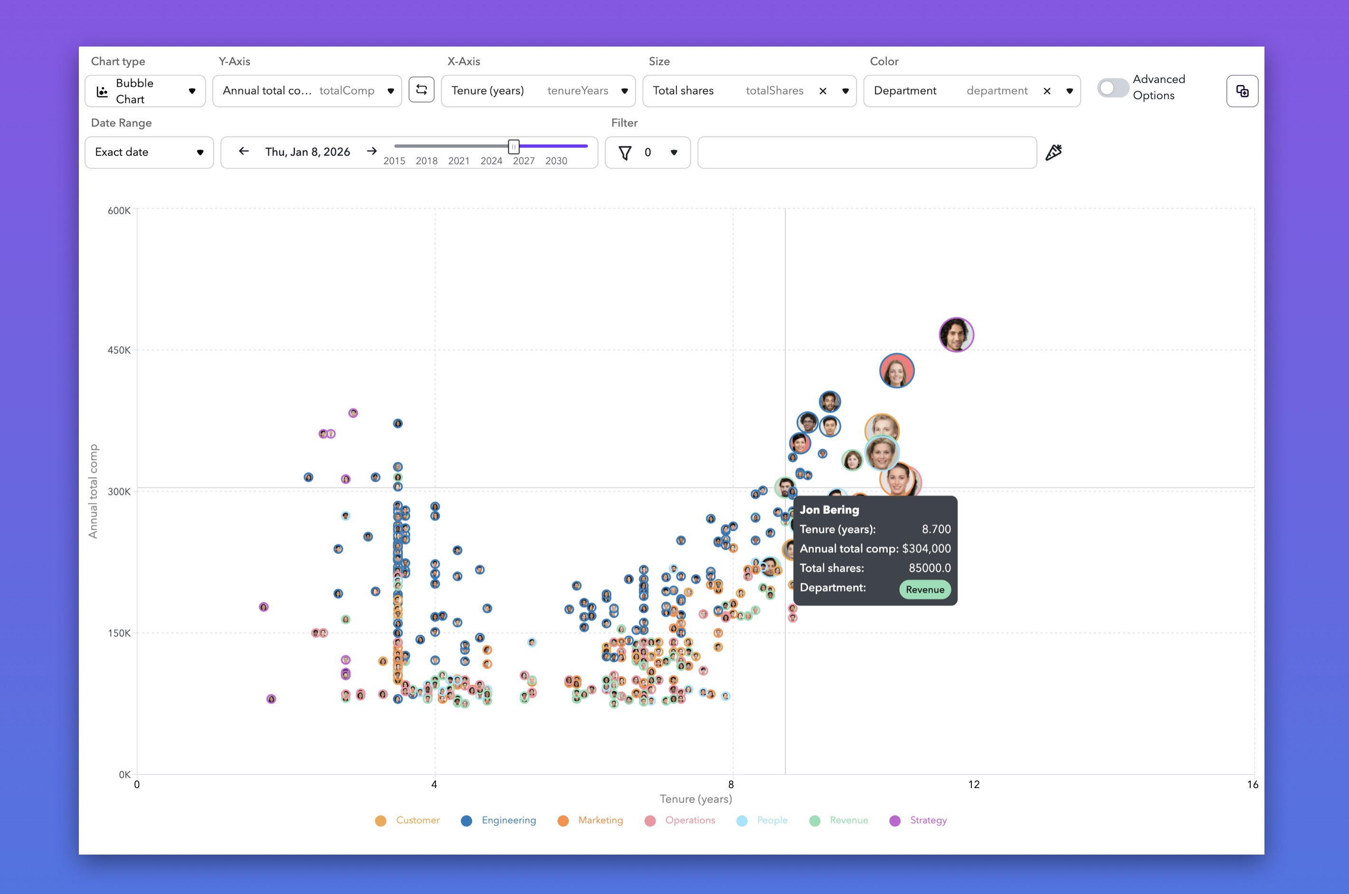
Task: Enable the Advanced Options toggle
Action: pyautogui.click(x=1112, y=88)
